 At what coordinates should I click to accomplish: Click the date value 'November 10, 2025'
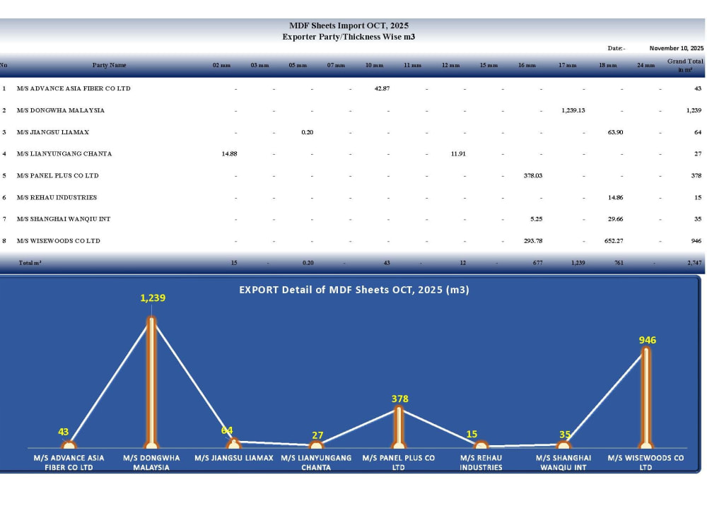pyautogui.click(x=677, y=48)
